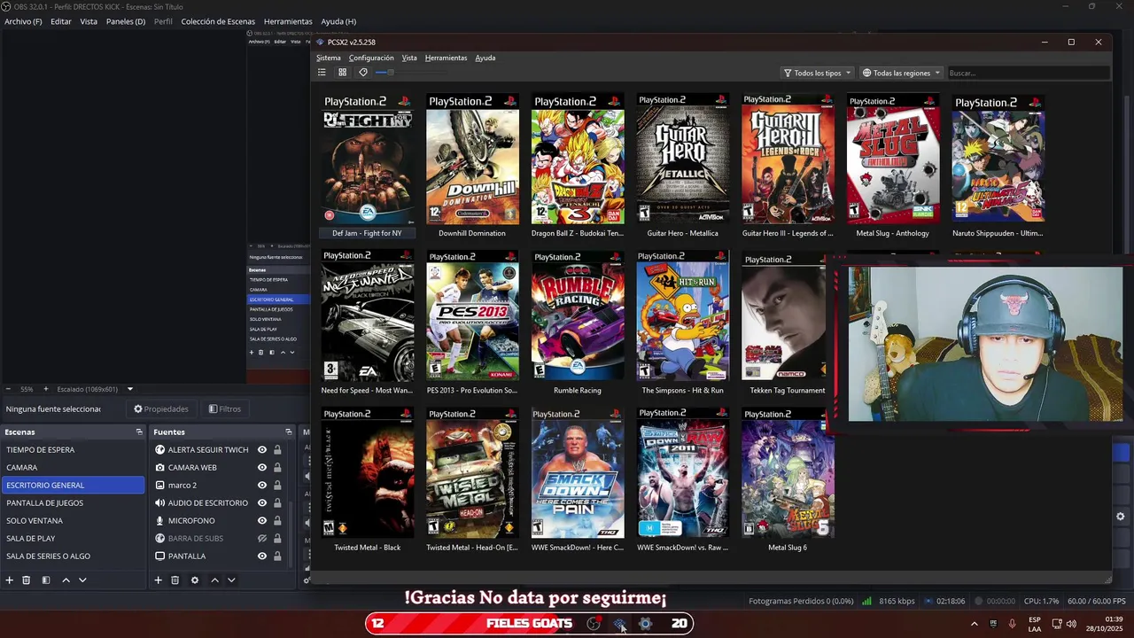Select Rumble Racing game cover
This screenshot has height=638, width=1134.
coord(578,316)
